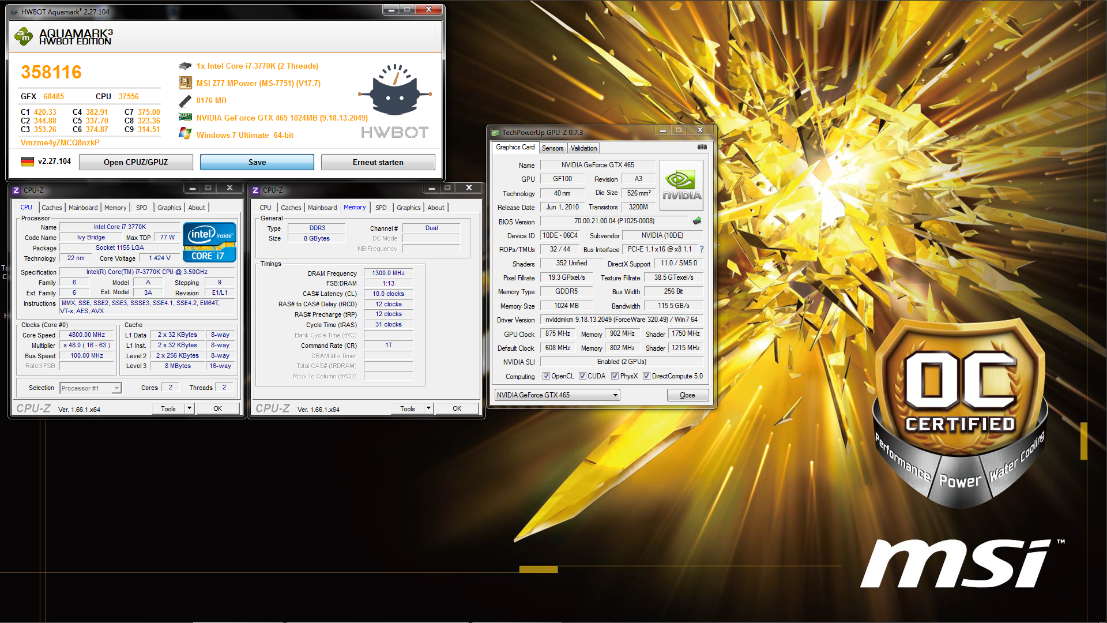Viewport: 1107px width, 623px height.
Task: Click the CAS# Latency 10.0 clocks field
Action: pyautogui.click(x=388, y=294)
